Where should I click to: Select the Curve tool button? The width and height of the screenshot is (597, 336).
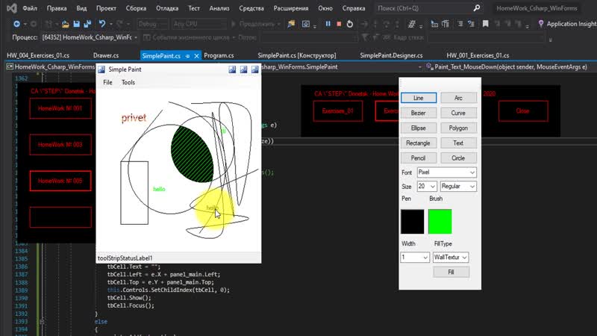[458, 113]
